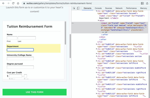Collapse the fo463li3 list item node
Viewport: 150px width, 98px height.
[x=96, y=11]
